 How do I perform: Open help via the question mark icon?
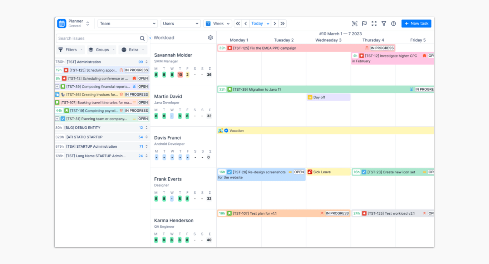pos(393,24)
